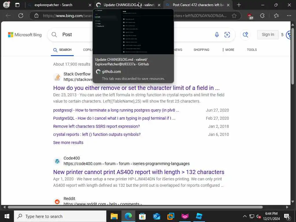The image size is (296, 222).
Task: Open Microsoft Store from the taskbar
Action: tap(142, 216)
